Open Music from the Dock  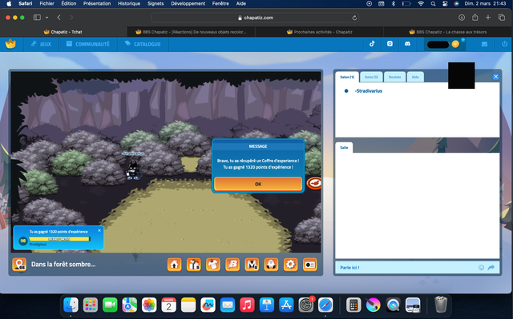[x=247, y=305]
